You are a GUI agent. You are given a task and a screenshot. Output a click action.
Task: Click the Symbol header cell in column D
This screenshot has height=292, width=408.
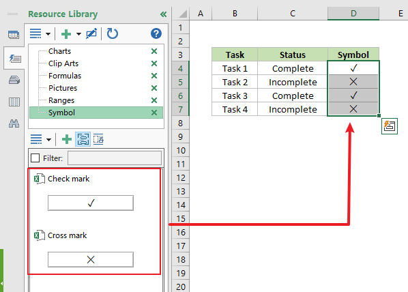pos(353,55)
